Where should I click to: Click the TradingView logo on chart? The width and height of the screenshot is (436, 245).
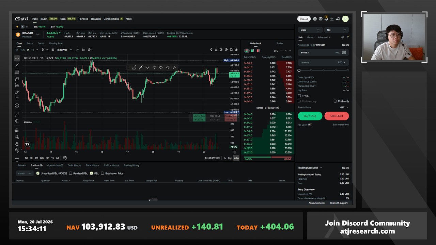click(27, 144)
